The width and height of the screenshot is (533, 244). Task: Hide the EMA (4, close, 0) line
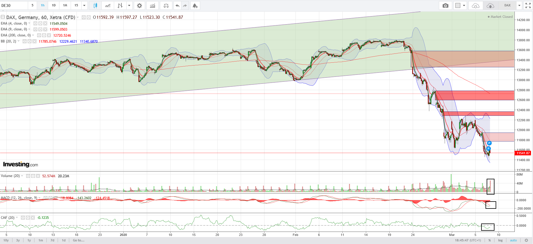[35, 23]
